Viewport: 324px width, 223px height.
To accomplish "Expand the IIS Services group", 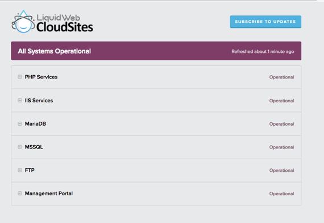I will pyautogui.click(x=20, y=100).
